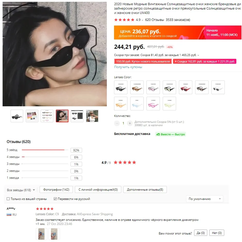The image size is (242, 242).
Task: Increase quantity with the plus button
Action: pyautogui.click(x=130, y=123)
